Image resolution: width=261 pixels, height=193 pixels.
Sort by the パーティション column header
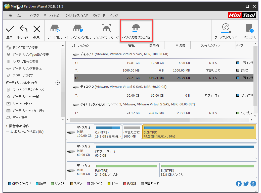93,45
